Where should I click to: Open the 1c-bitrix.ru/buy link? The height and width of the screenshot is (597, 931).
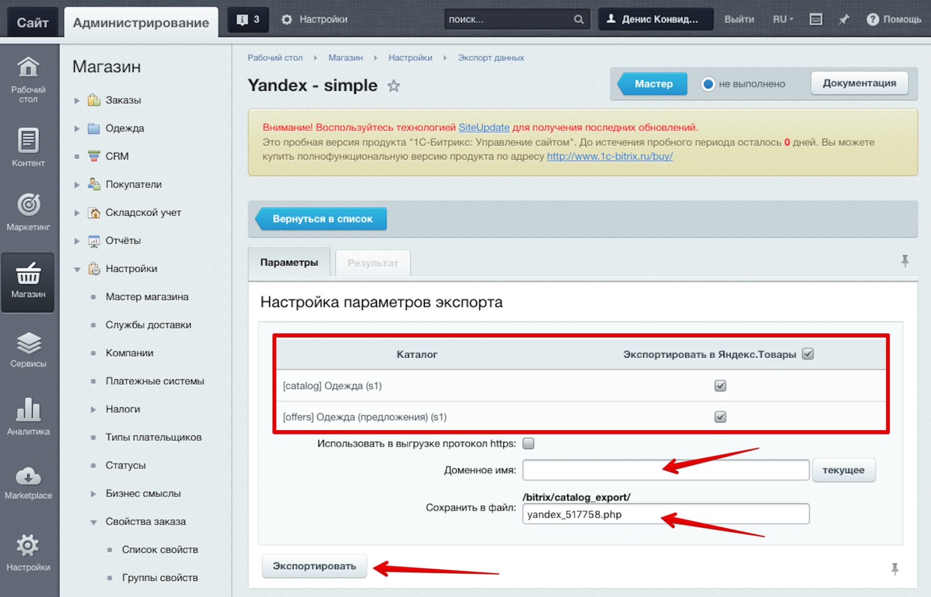[610, 156]
